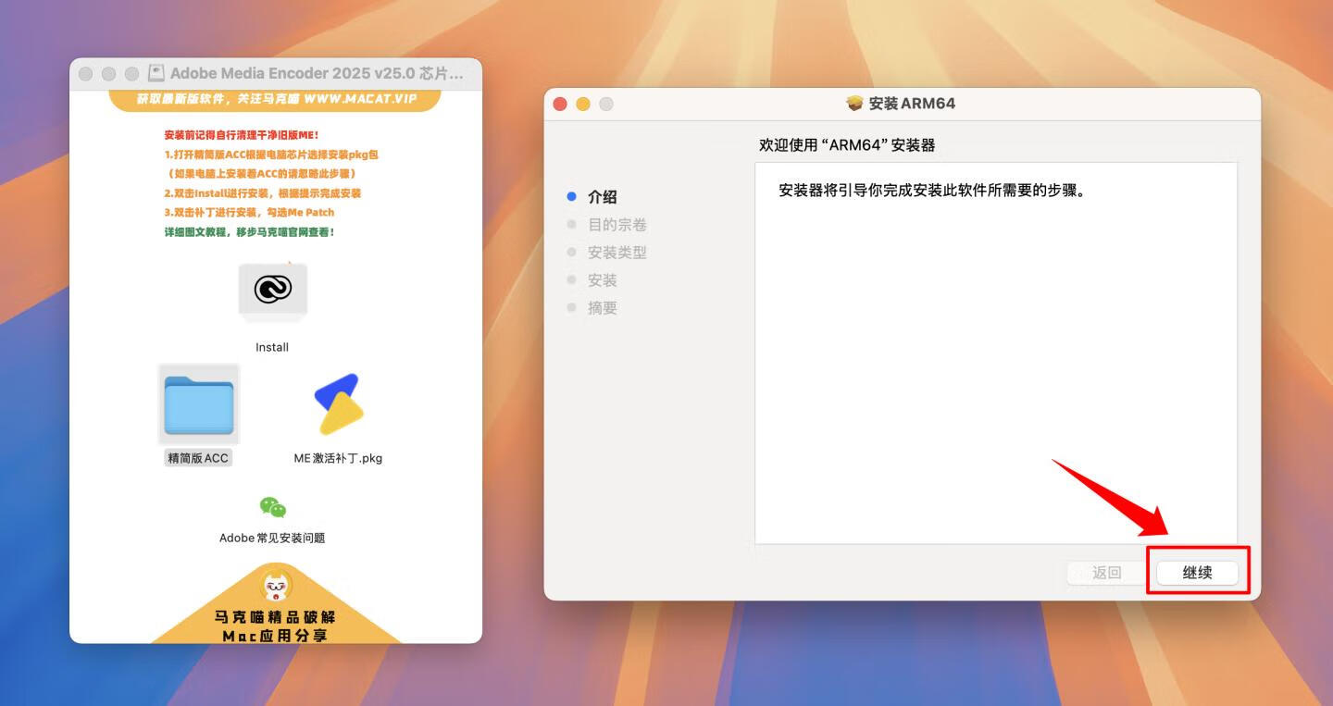Select the 目的宗卷 step in sidebar
The image size is (1333, 706).
(617, 225)
